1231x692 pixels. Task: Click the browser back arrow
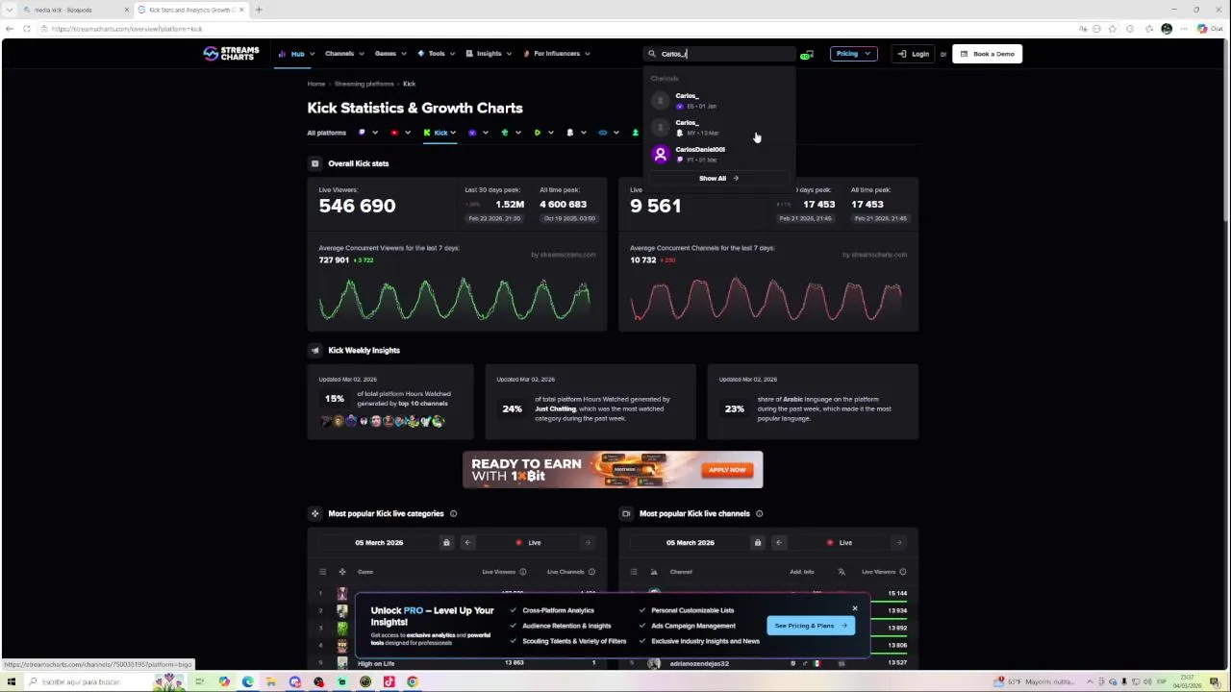point(10,29)
